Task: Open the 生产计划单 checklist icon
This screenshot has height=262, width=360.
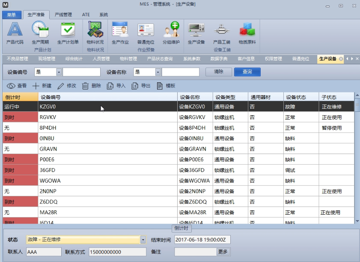Action: coord(68,29)
